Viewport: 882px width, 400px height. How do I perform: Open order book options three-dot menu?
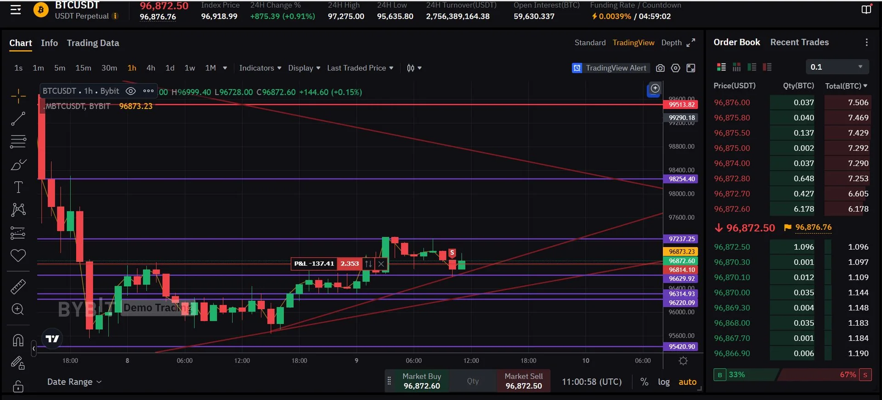(x=867, y=42)
